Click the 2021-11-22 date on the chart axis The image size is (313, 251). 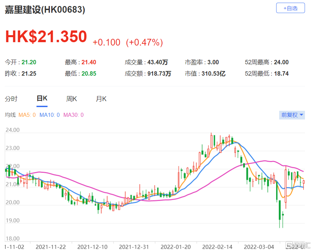pos(51,247)
